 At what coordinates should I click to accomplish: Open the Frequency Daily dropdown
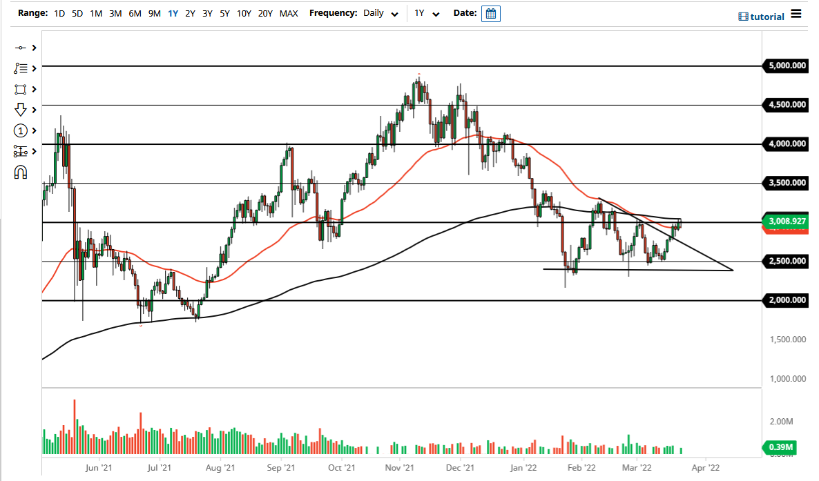[380, 13]
